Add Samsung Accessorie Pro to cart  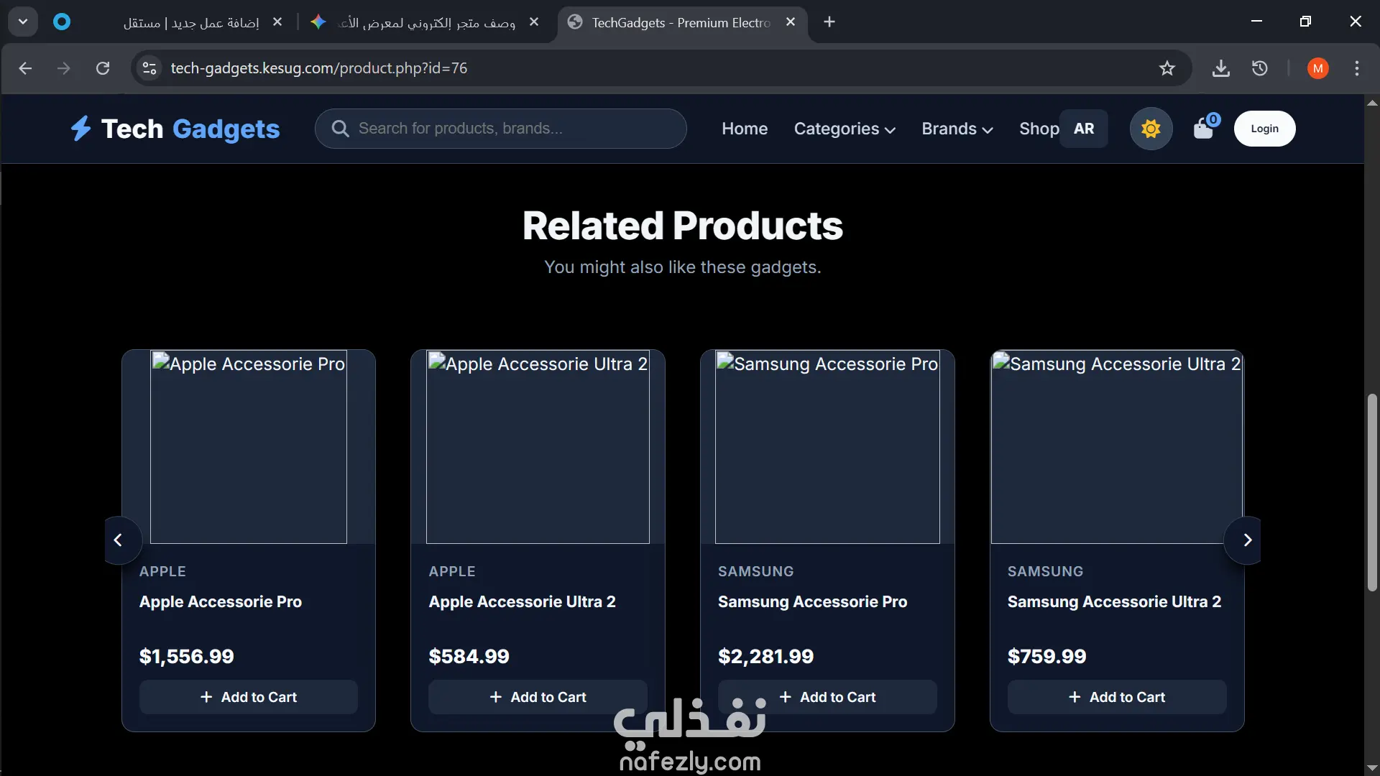(x=827, y=697)
